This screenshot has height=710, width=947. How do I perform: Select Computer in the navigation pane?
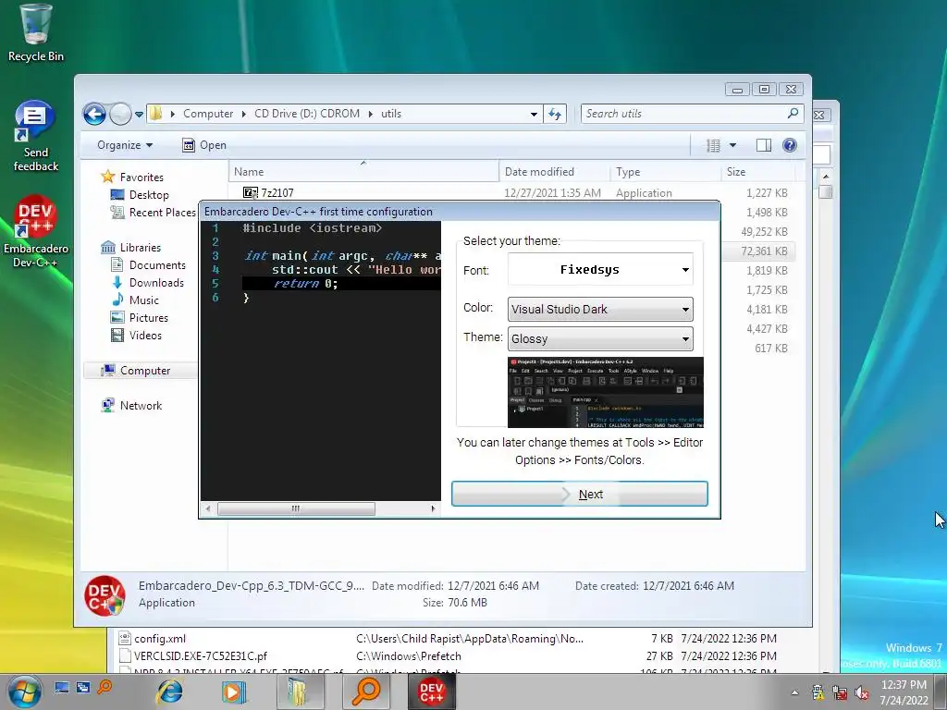145,370
